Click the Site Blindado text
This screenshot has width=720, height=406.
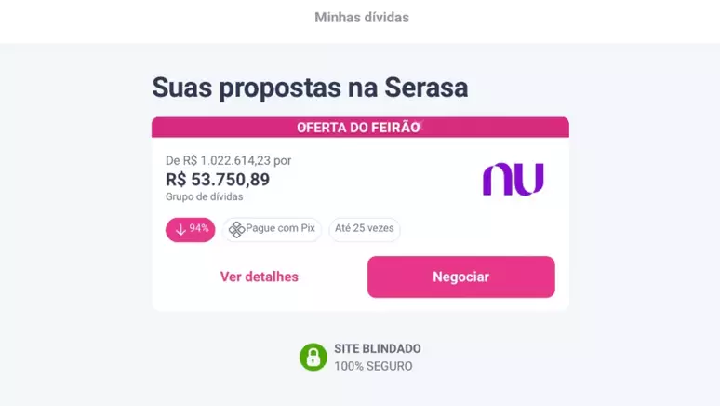378,348
